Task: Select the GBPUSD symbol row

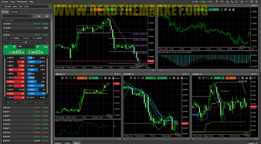Action: pyautogui.click(x=26, y=108)
